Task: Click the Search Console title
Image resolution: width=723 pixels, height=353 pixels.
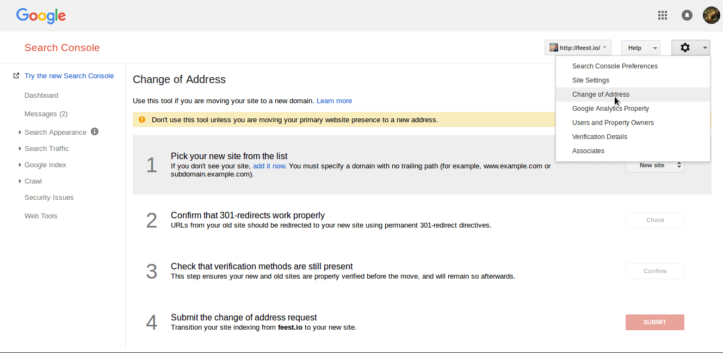Action: 62,48
